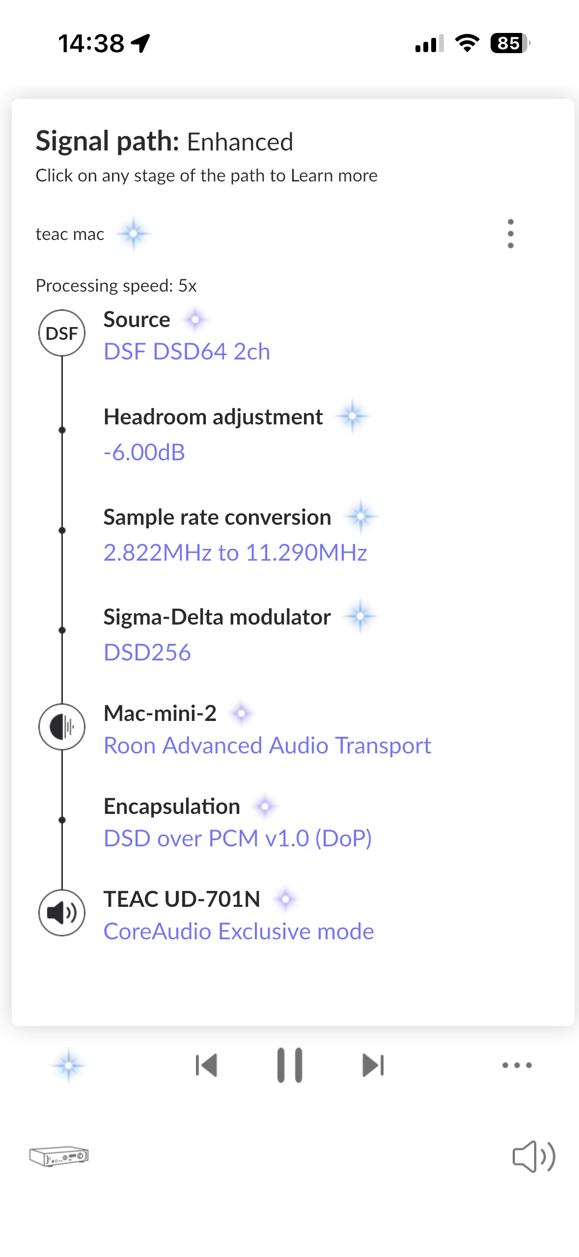Tap the signal path star in playback bar

pos(69,1065)
